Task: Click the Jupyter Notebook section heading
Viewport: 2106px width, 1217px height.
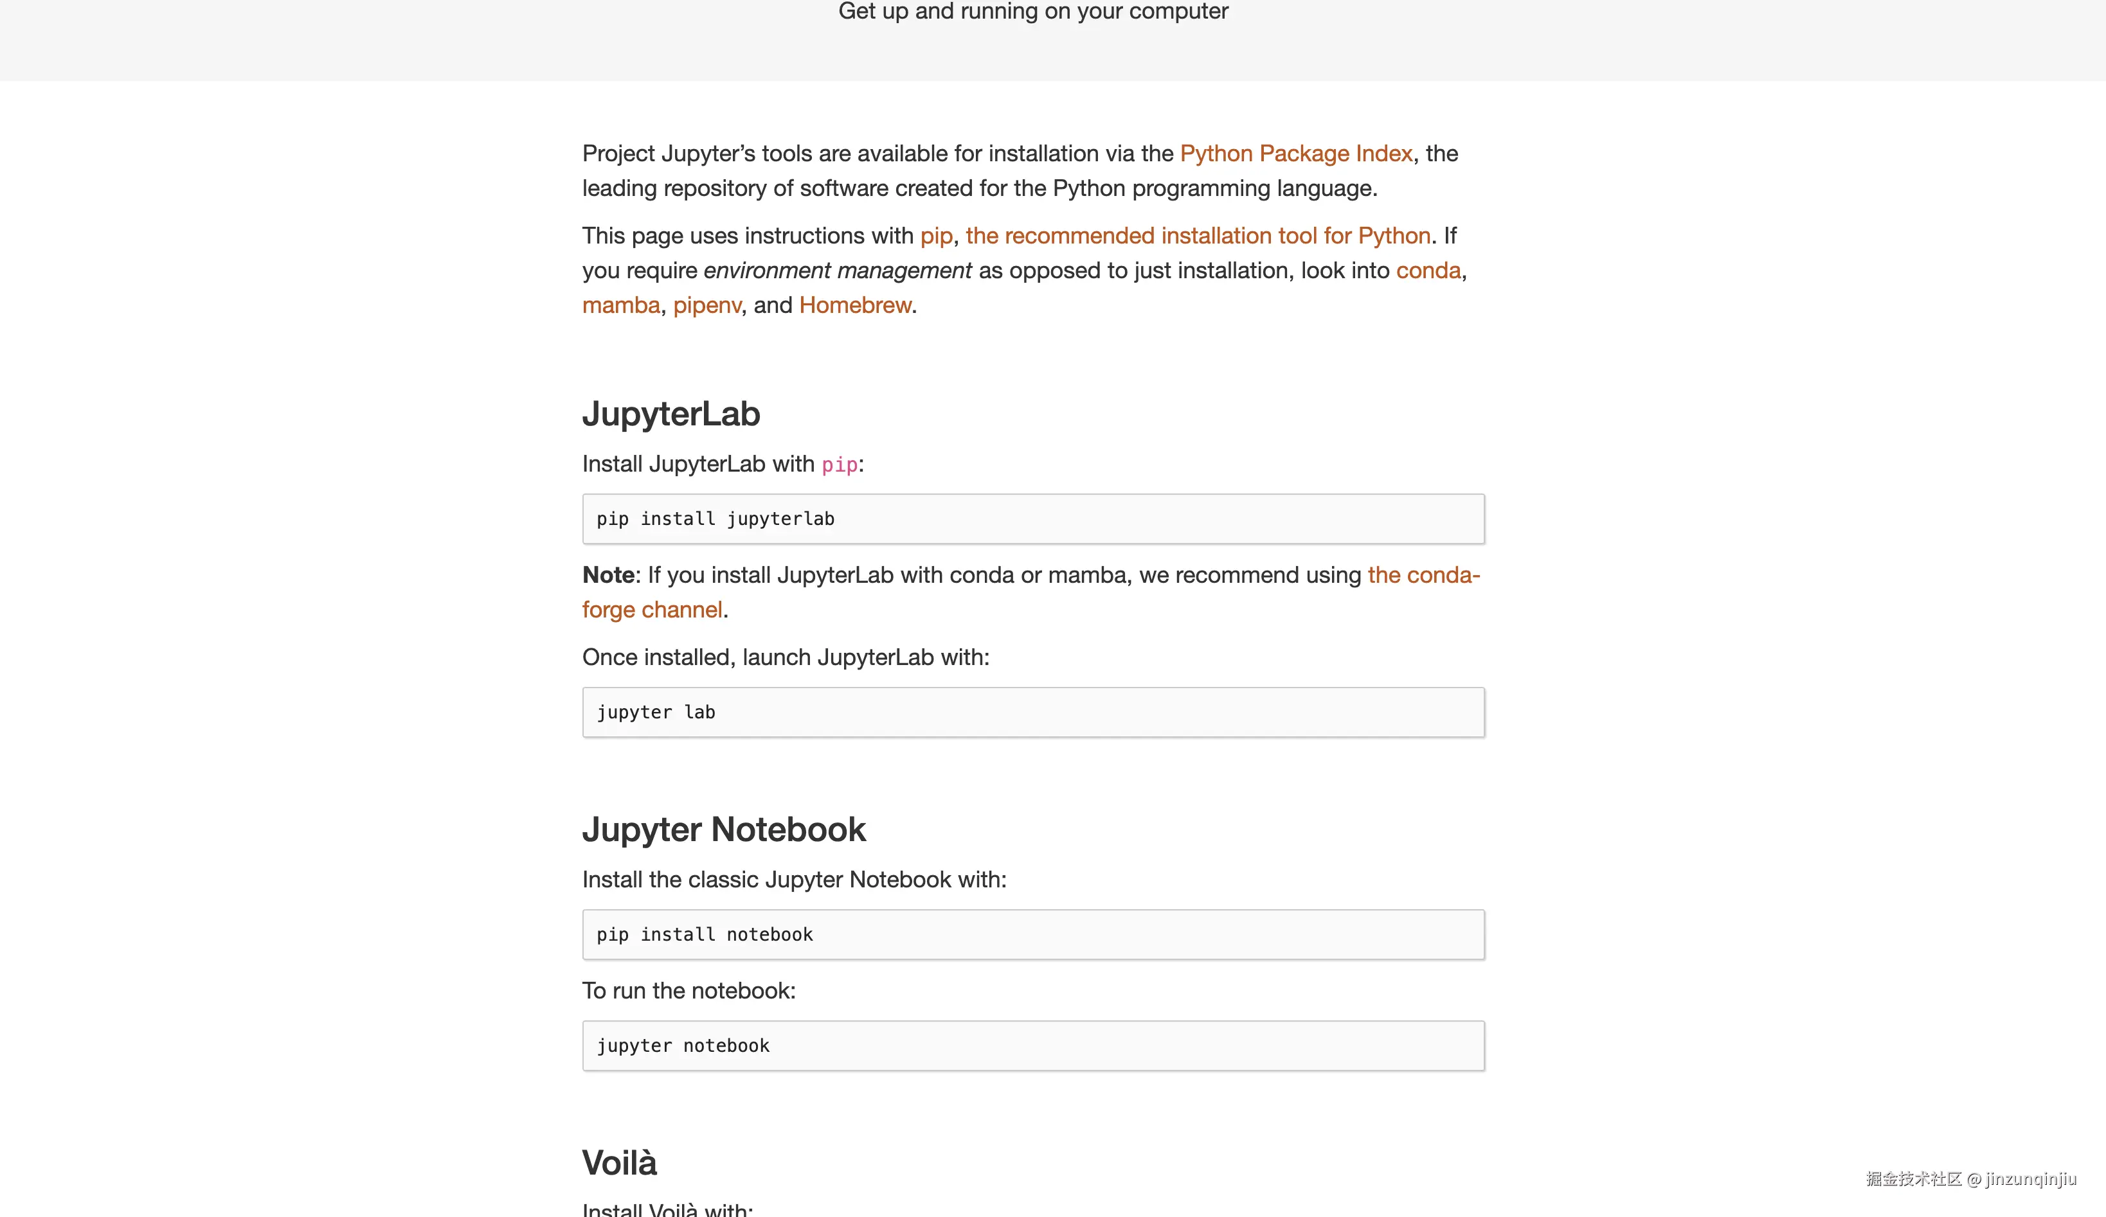Action: [724, 830]
